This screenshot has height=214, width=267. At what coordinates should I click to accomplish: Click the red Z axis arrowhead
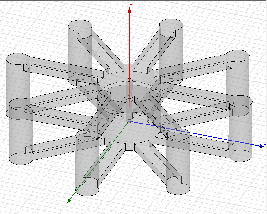130,11
